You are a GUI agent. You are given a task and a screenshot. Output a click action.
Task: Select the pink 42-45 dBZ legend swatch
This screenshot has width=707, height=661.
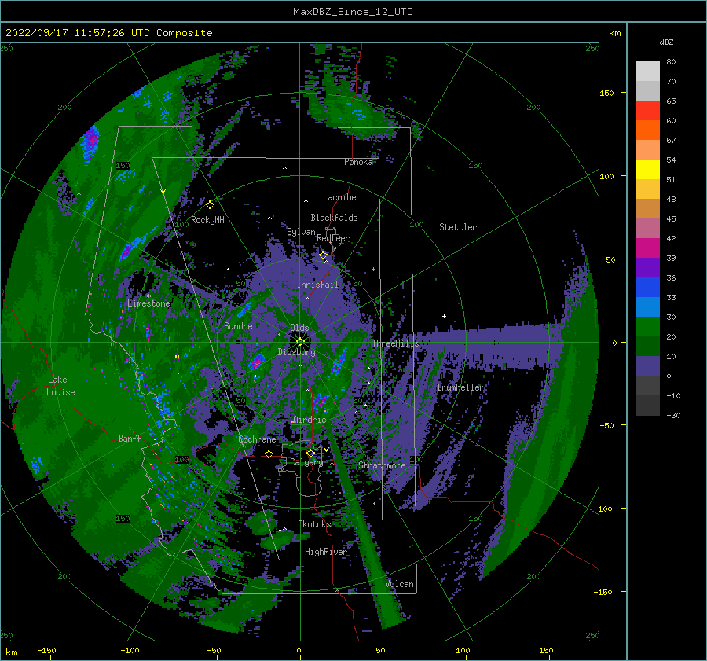647,229
